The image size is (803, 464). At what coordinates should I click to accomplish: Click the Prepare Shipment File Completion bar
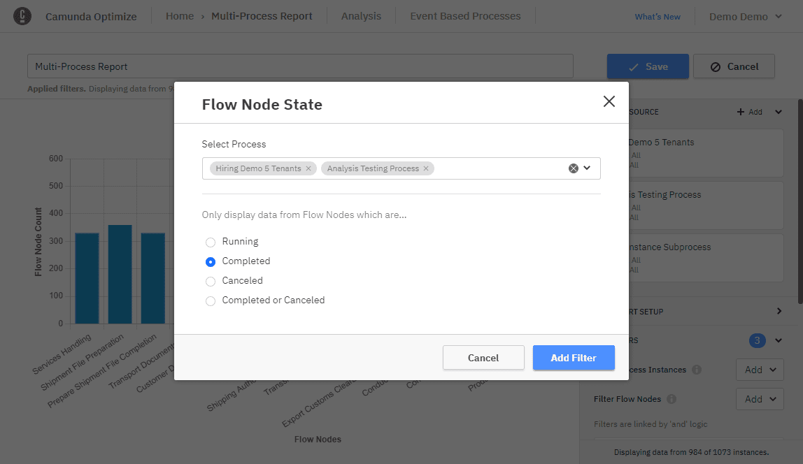[153, 278]
